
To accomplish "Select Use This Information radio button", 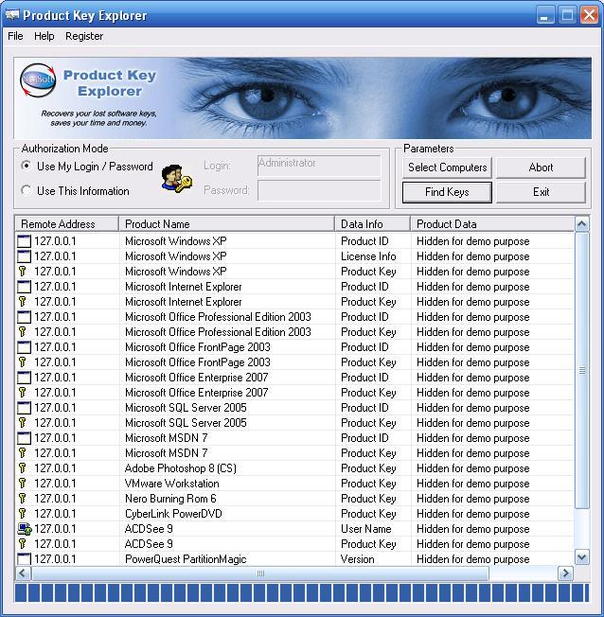I will tap(27, 191).
